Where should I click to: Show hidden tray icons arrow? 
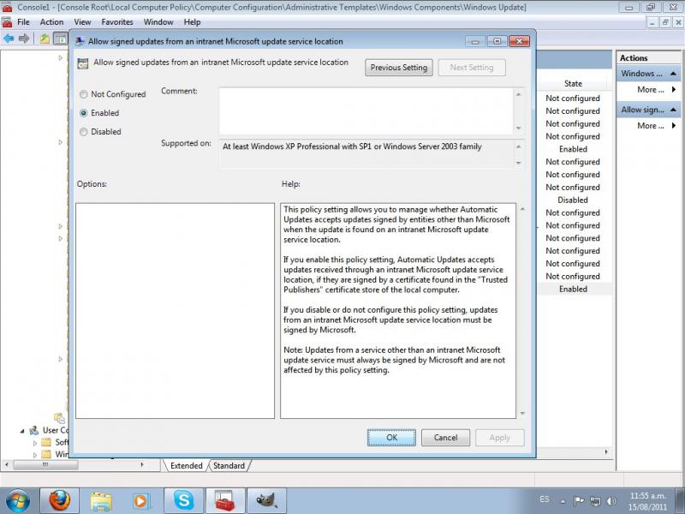point(563,501)
